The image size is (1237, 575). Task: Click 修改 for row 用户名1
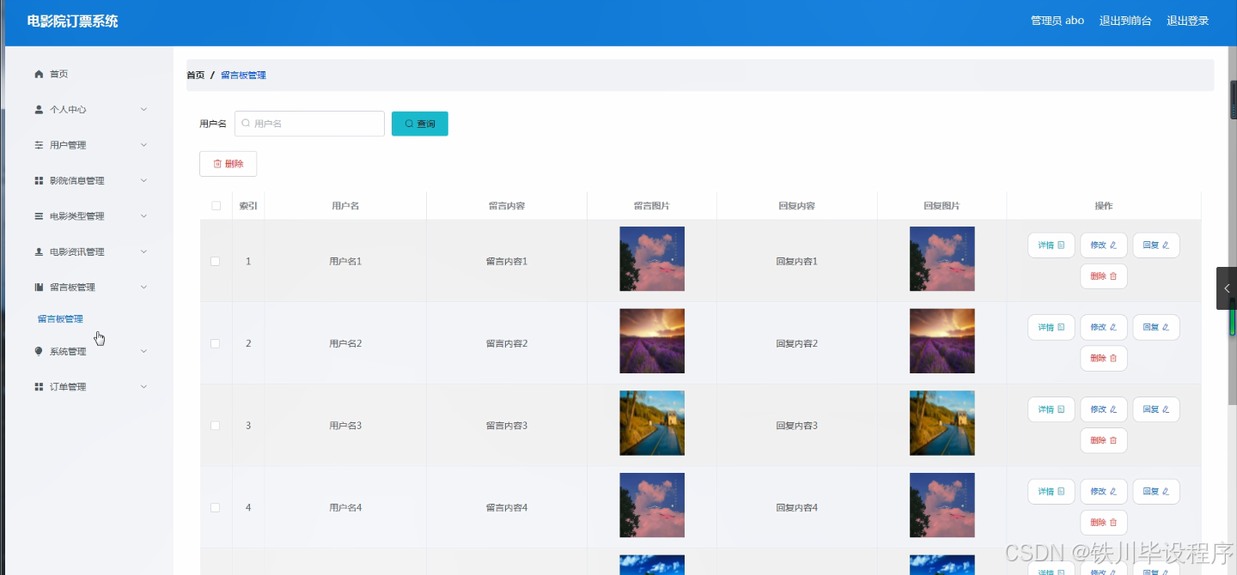(x=1104, y=245)
